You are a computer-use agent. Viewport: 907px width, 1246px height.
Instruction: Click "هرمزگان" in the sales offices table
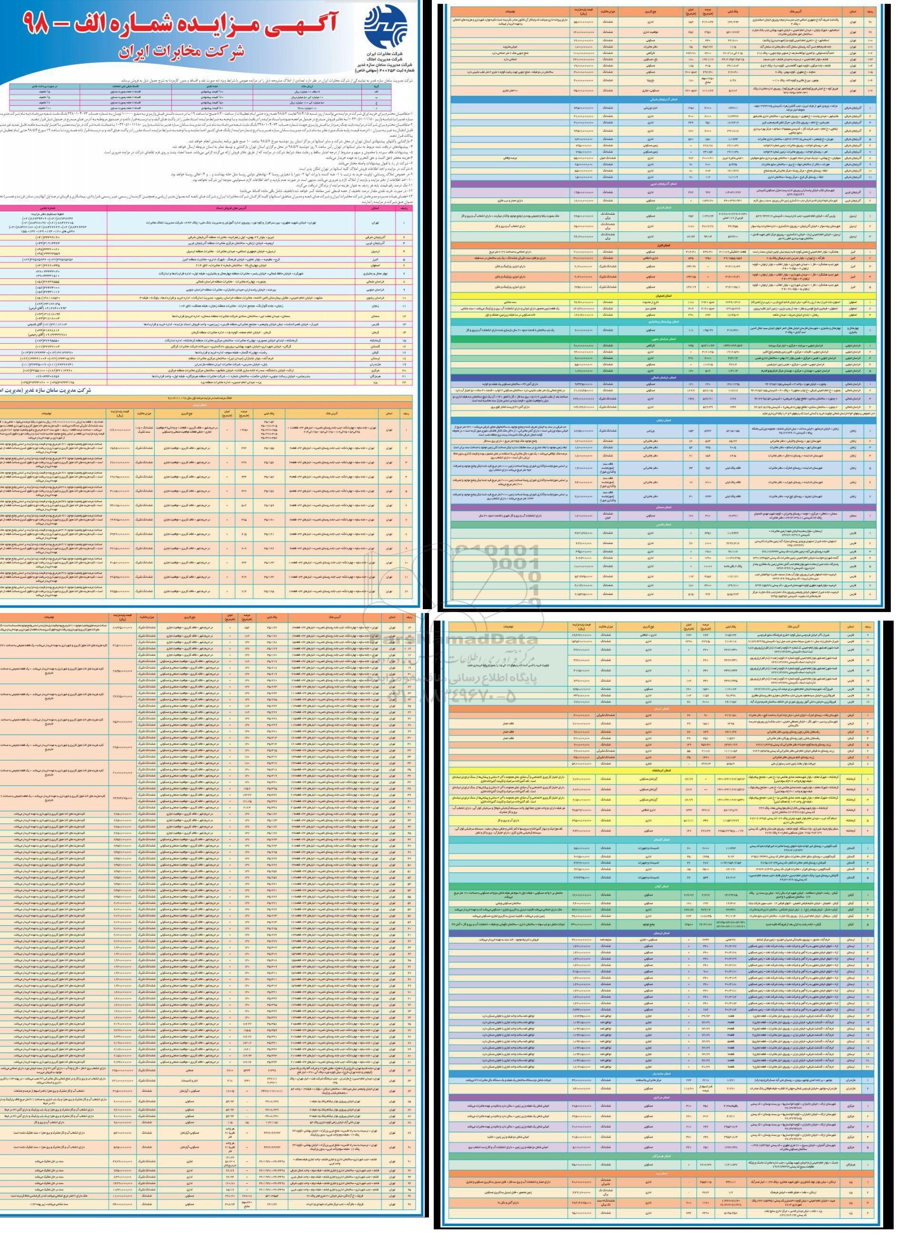click(376, 376)
